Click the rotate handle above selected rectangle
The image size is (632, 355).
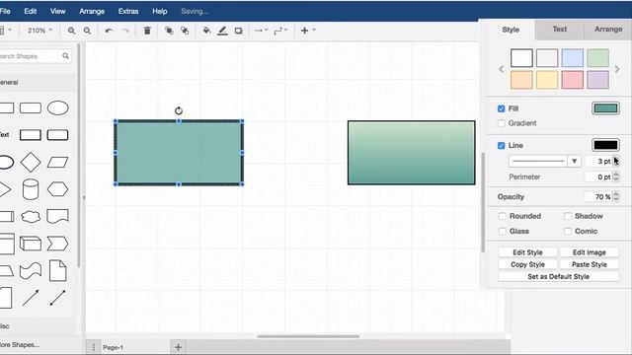coord(179,110)
